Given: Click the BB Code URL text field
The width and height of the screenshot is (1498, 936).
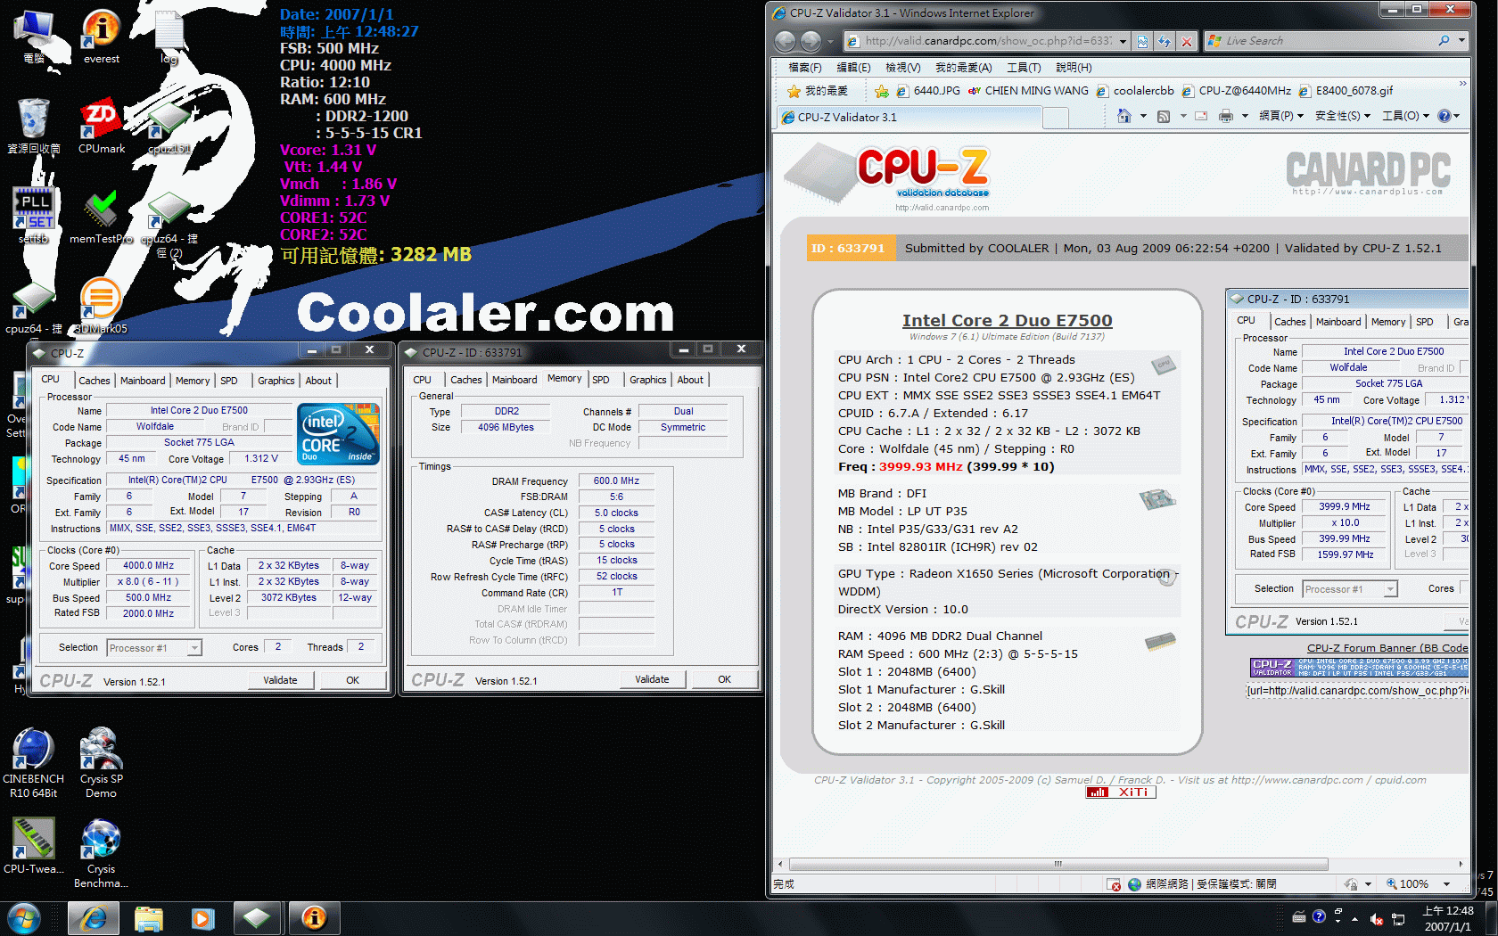Looking at the screenshot, I should (x=1356, y=691).
